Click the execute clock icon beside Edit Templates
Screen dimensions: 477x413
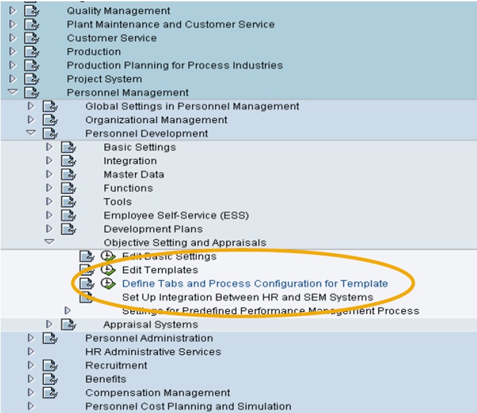[x=108, y=270]
